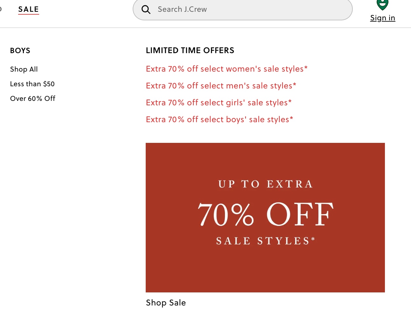Click the magnifying glass search icon
The image size is (411, 322).
tap(146, 10)
